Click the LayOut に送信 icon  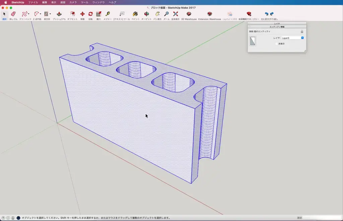point(230,14)
